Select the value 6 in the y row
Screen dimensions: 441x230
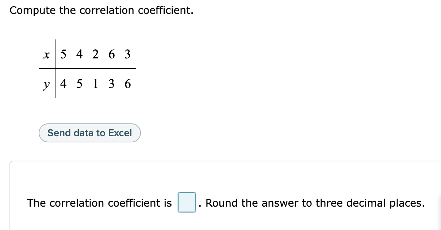click(127, 84)
